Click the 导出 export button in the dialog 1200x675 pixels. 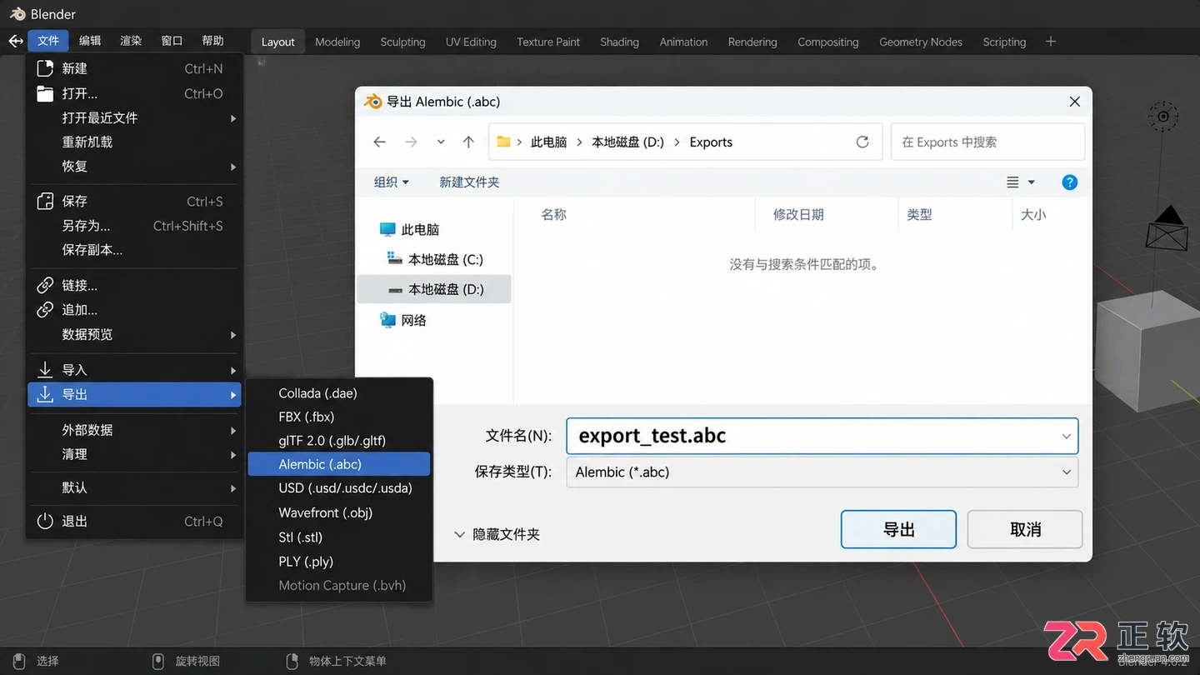[898, 530]
